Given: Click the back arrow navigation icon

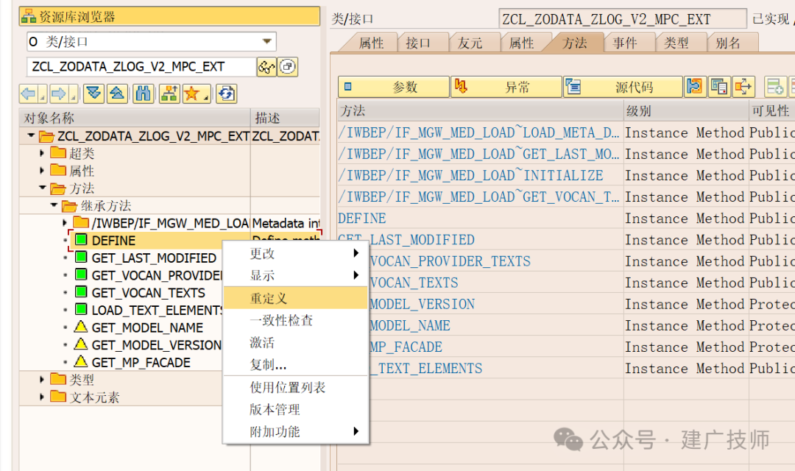Looking at the screenshot, I should pos(29,93).
